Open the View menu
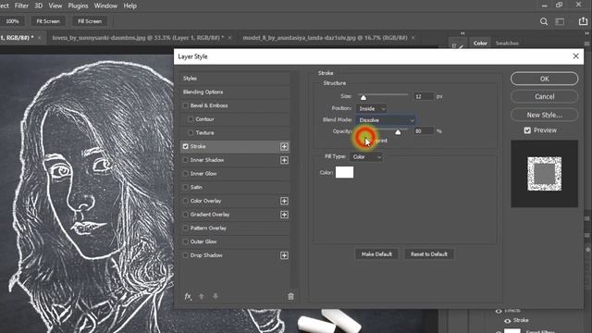592x333 pixels. pos(55,6)
